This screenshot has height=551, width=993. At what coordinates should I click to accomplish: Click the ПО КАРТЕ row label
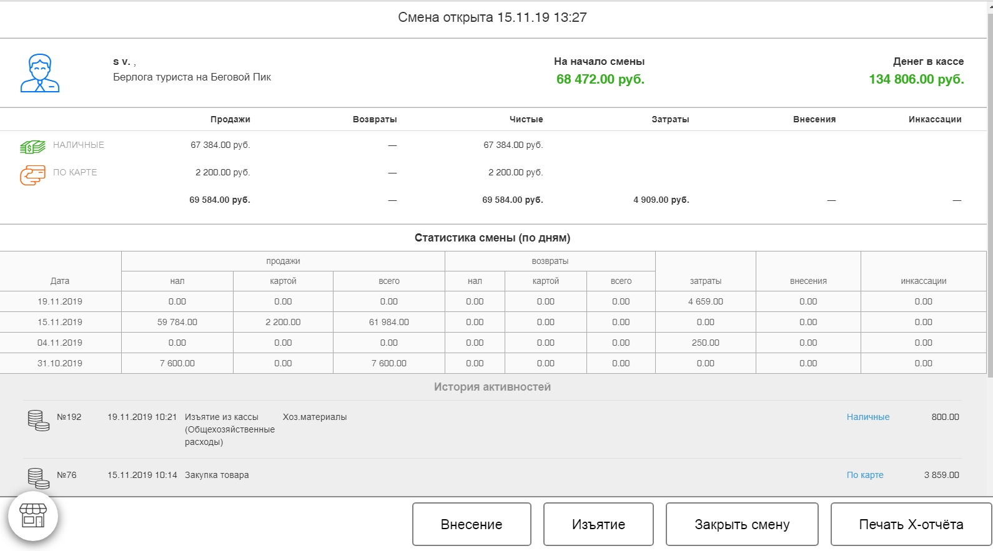click(x=75, y=172)
